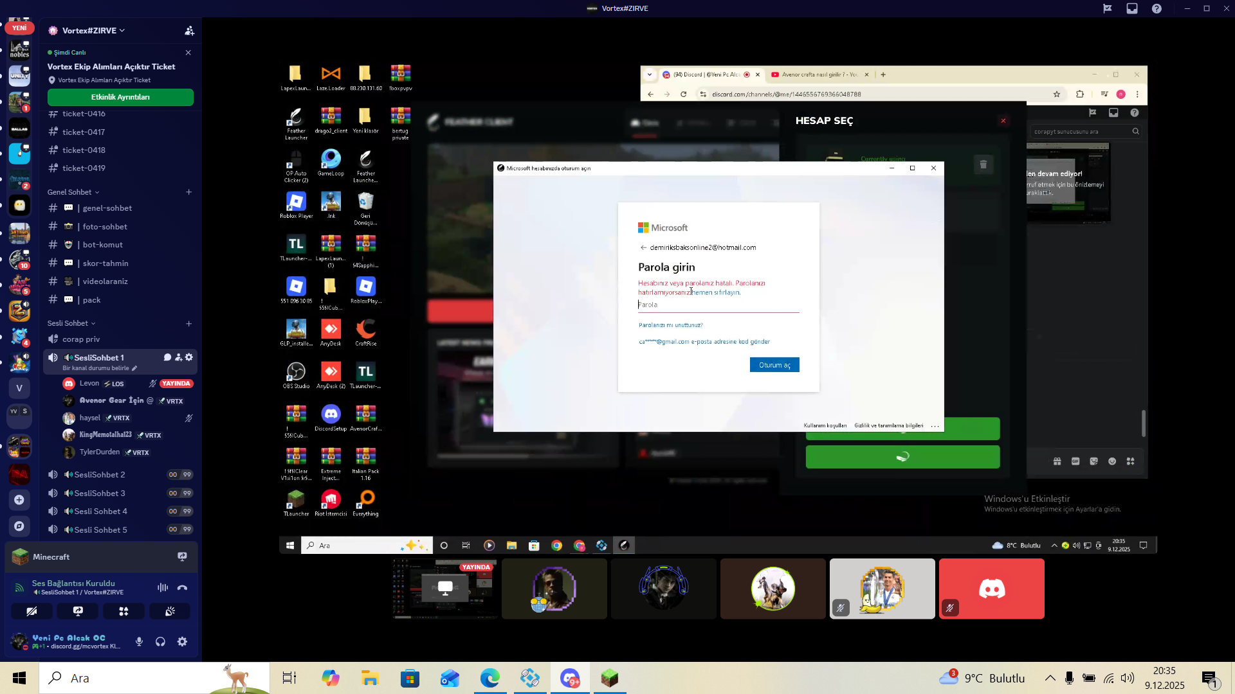Viewport: 1235px width, 694px height.
Task: Open the soundboard panel
Action: (x=170, y=612)
